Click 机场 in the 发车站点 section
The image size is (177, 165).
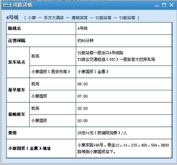(35, 56)
